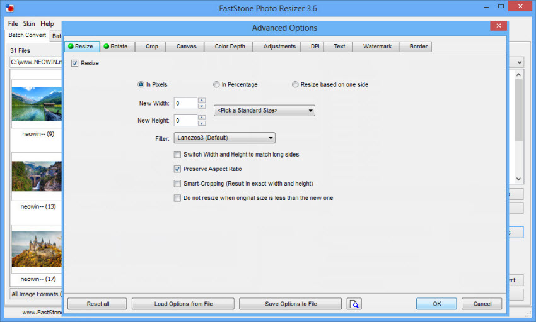Maximize the FastStone Photo Resizer window
The height and width of the screenshot is (322, 536).
tap(501, 6)
